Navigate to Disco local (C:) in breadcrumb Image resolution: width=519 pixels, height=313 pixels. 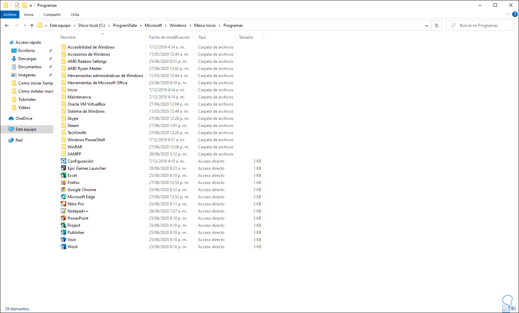(x=92, y=25)
